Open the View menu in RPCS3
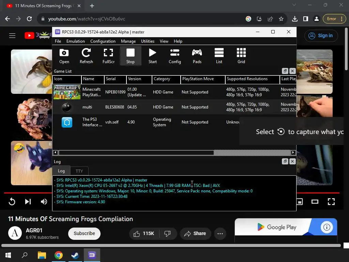 click(x=164, y=41)
